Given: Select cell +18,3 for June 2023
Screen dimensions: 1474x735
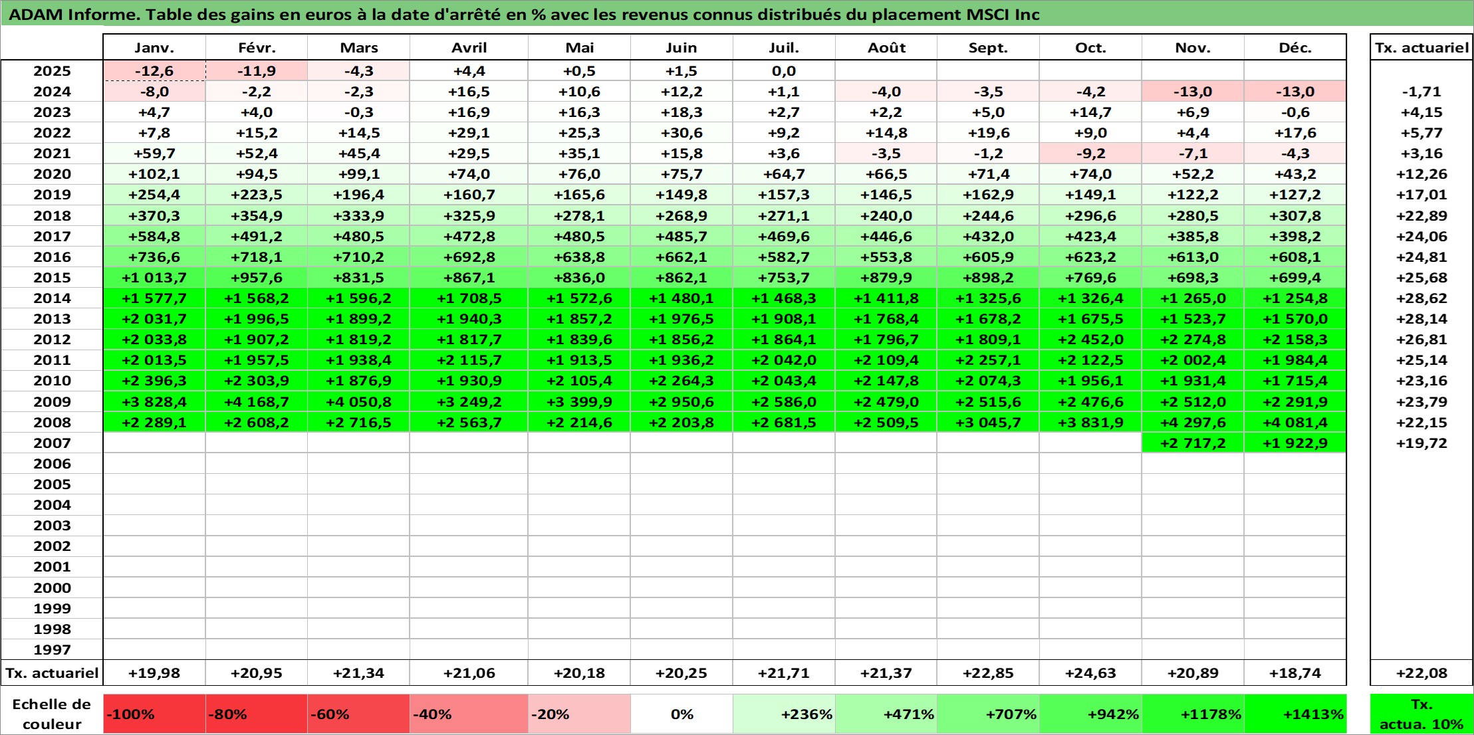Looking at the screenshot, I should tap(681, 112).
